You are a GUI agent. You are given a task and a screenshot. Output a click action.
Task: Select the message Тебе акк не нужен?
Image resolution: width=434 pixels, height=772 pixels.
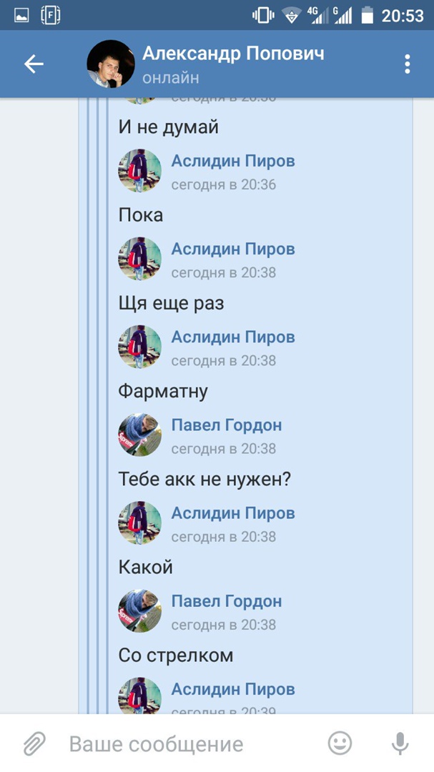tap(205, 480)
